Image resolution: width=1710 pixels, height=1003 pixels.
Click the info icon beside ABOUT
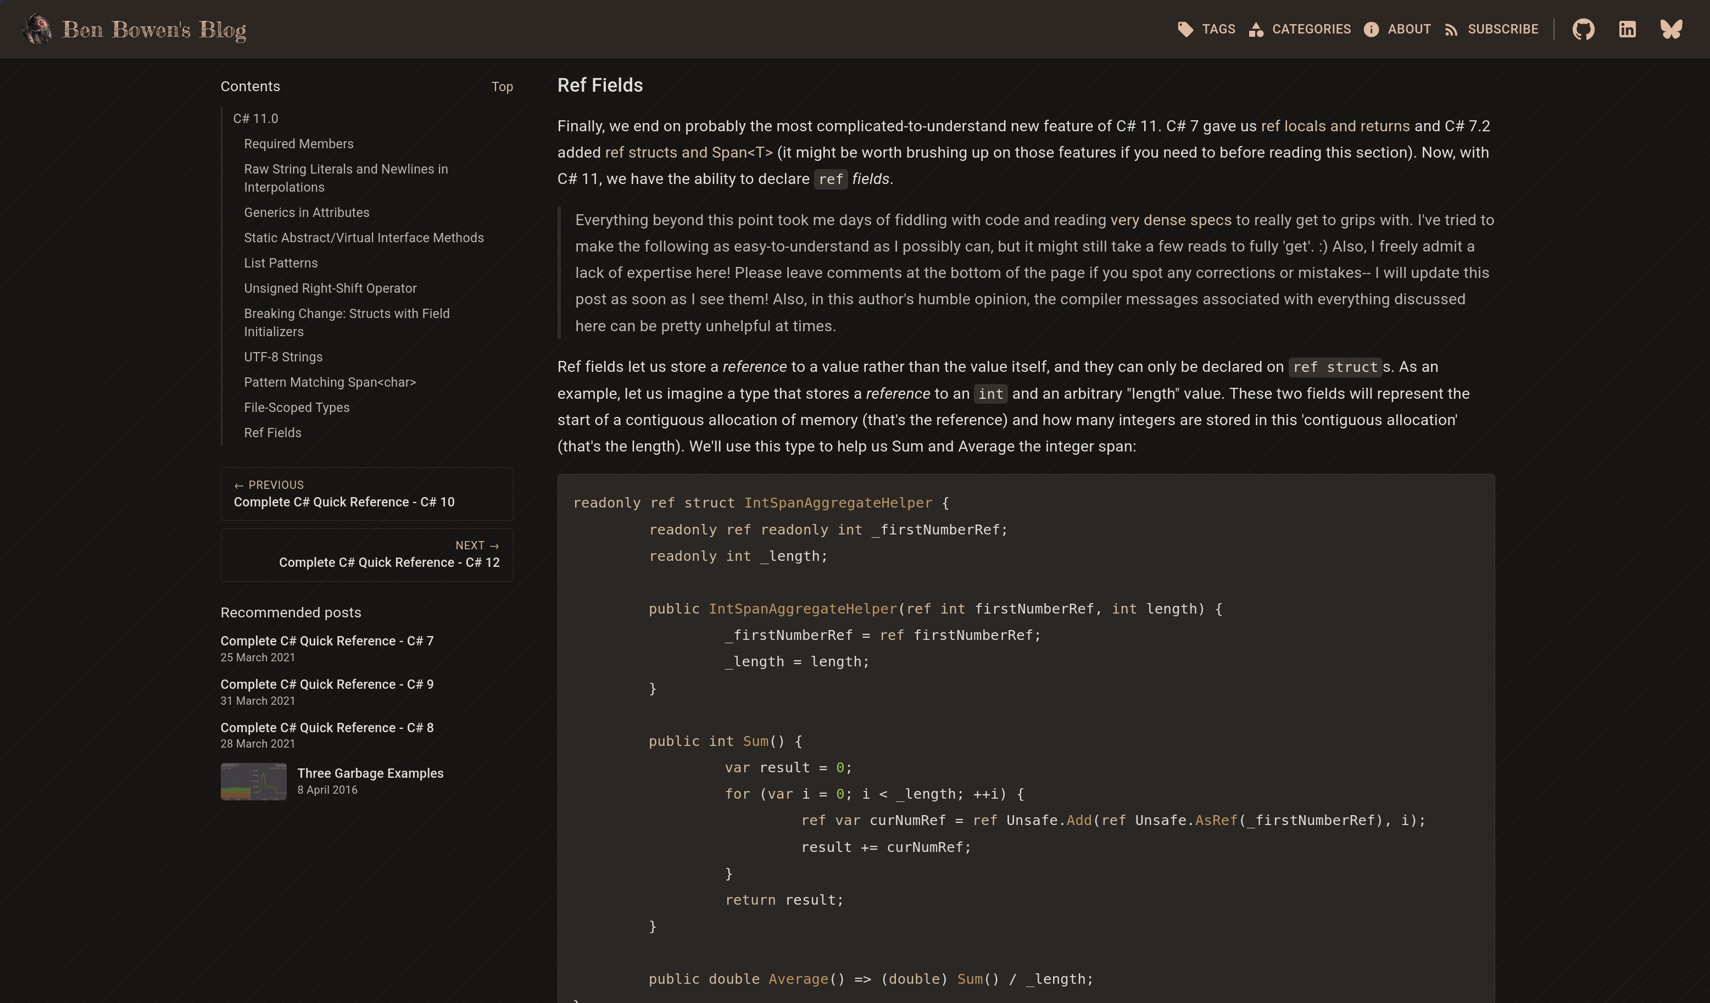[x=1372, y=29]
